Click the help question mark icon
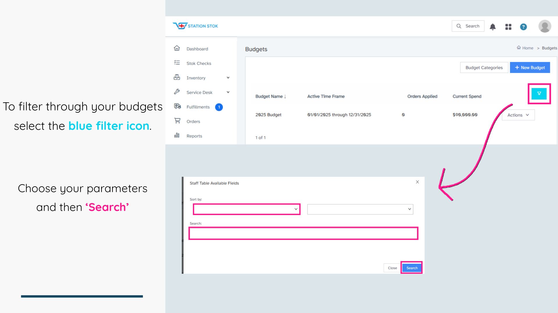 click(523, 27)
